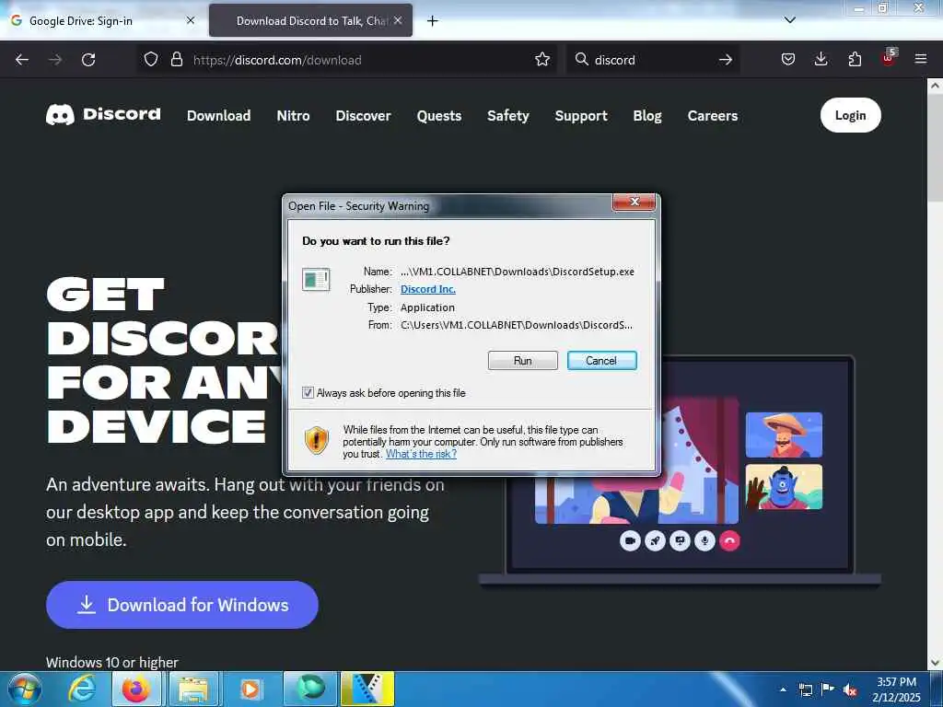The width and height of the screenshot is (943, 707).
Task: Open the tracking protection shield icon
Action: tap(151, 60)
